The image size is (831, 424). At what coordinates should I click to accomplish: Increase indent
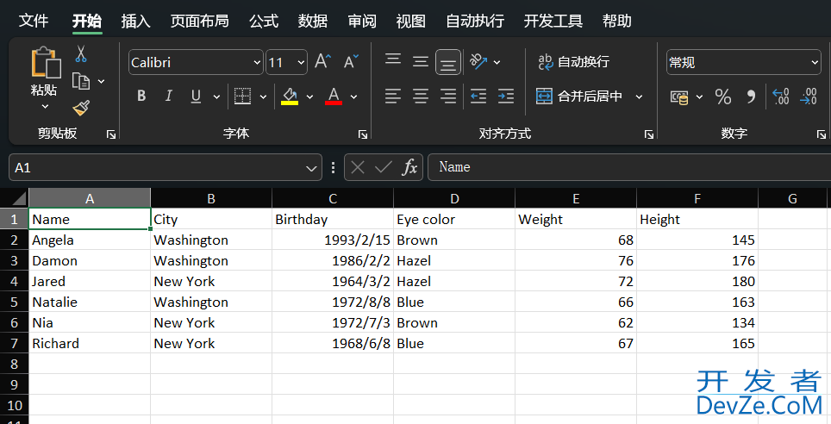[x=506, y=96]
